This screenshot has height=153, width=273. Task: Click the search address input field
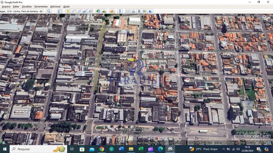point(22,11)
